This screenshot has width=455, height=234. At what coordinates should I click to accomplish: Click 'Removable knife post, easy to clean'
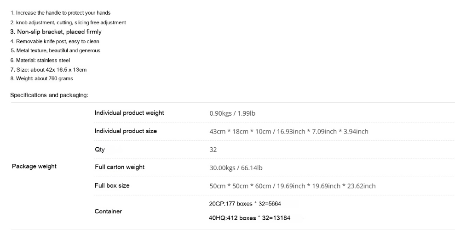[x=55, y=41]
